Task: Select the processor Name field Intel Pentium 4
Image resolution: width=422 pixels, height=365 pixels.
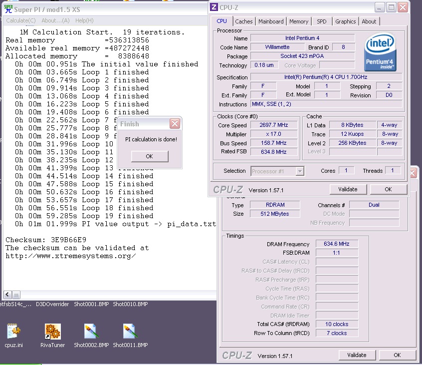Action: [x=302, y=38]
